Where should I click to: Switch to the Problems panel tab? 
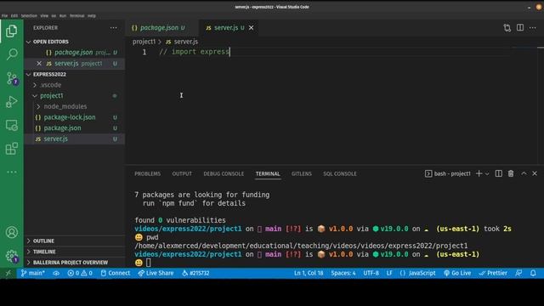pyautogui.click(x=147, y=173)
